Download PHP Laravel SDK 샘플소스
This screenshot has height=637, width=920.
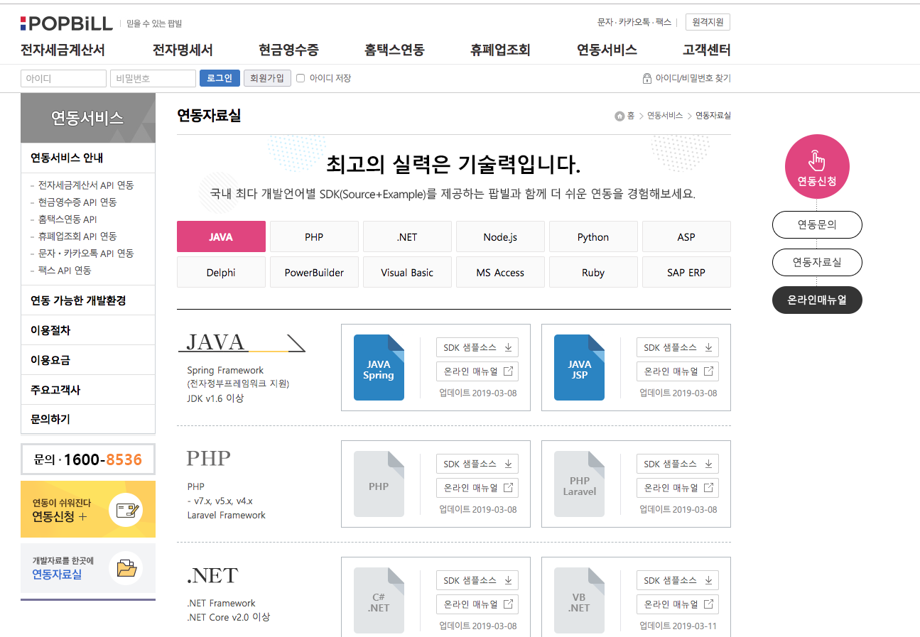click(x=678, y=464)
